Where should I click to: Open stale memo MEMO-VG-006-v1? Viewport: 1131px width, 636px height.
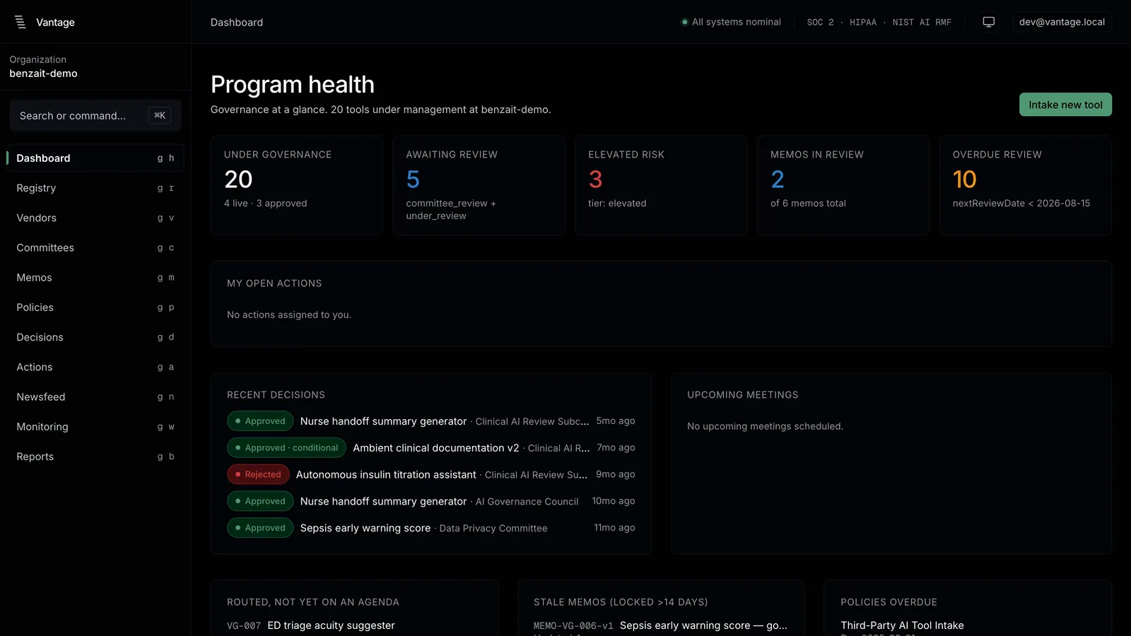pos(660,625)
